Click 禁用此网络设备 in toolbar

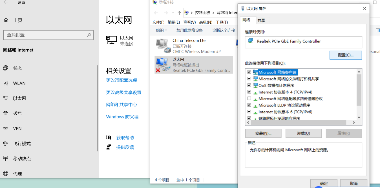pos(189,30)
